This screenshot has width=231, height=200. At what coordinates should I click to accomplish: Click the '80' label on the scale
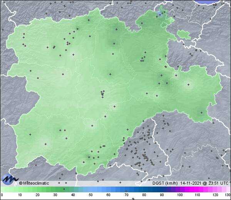(144, 195)
